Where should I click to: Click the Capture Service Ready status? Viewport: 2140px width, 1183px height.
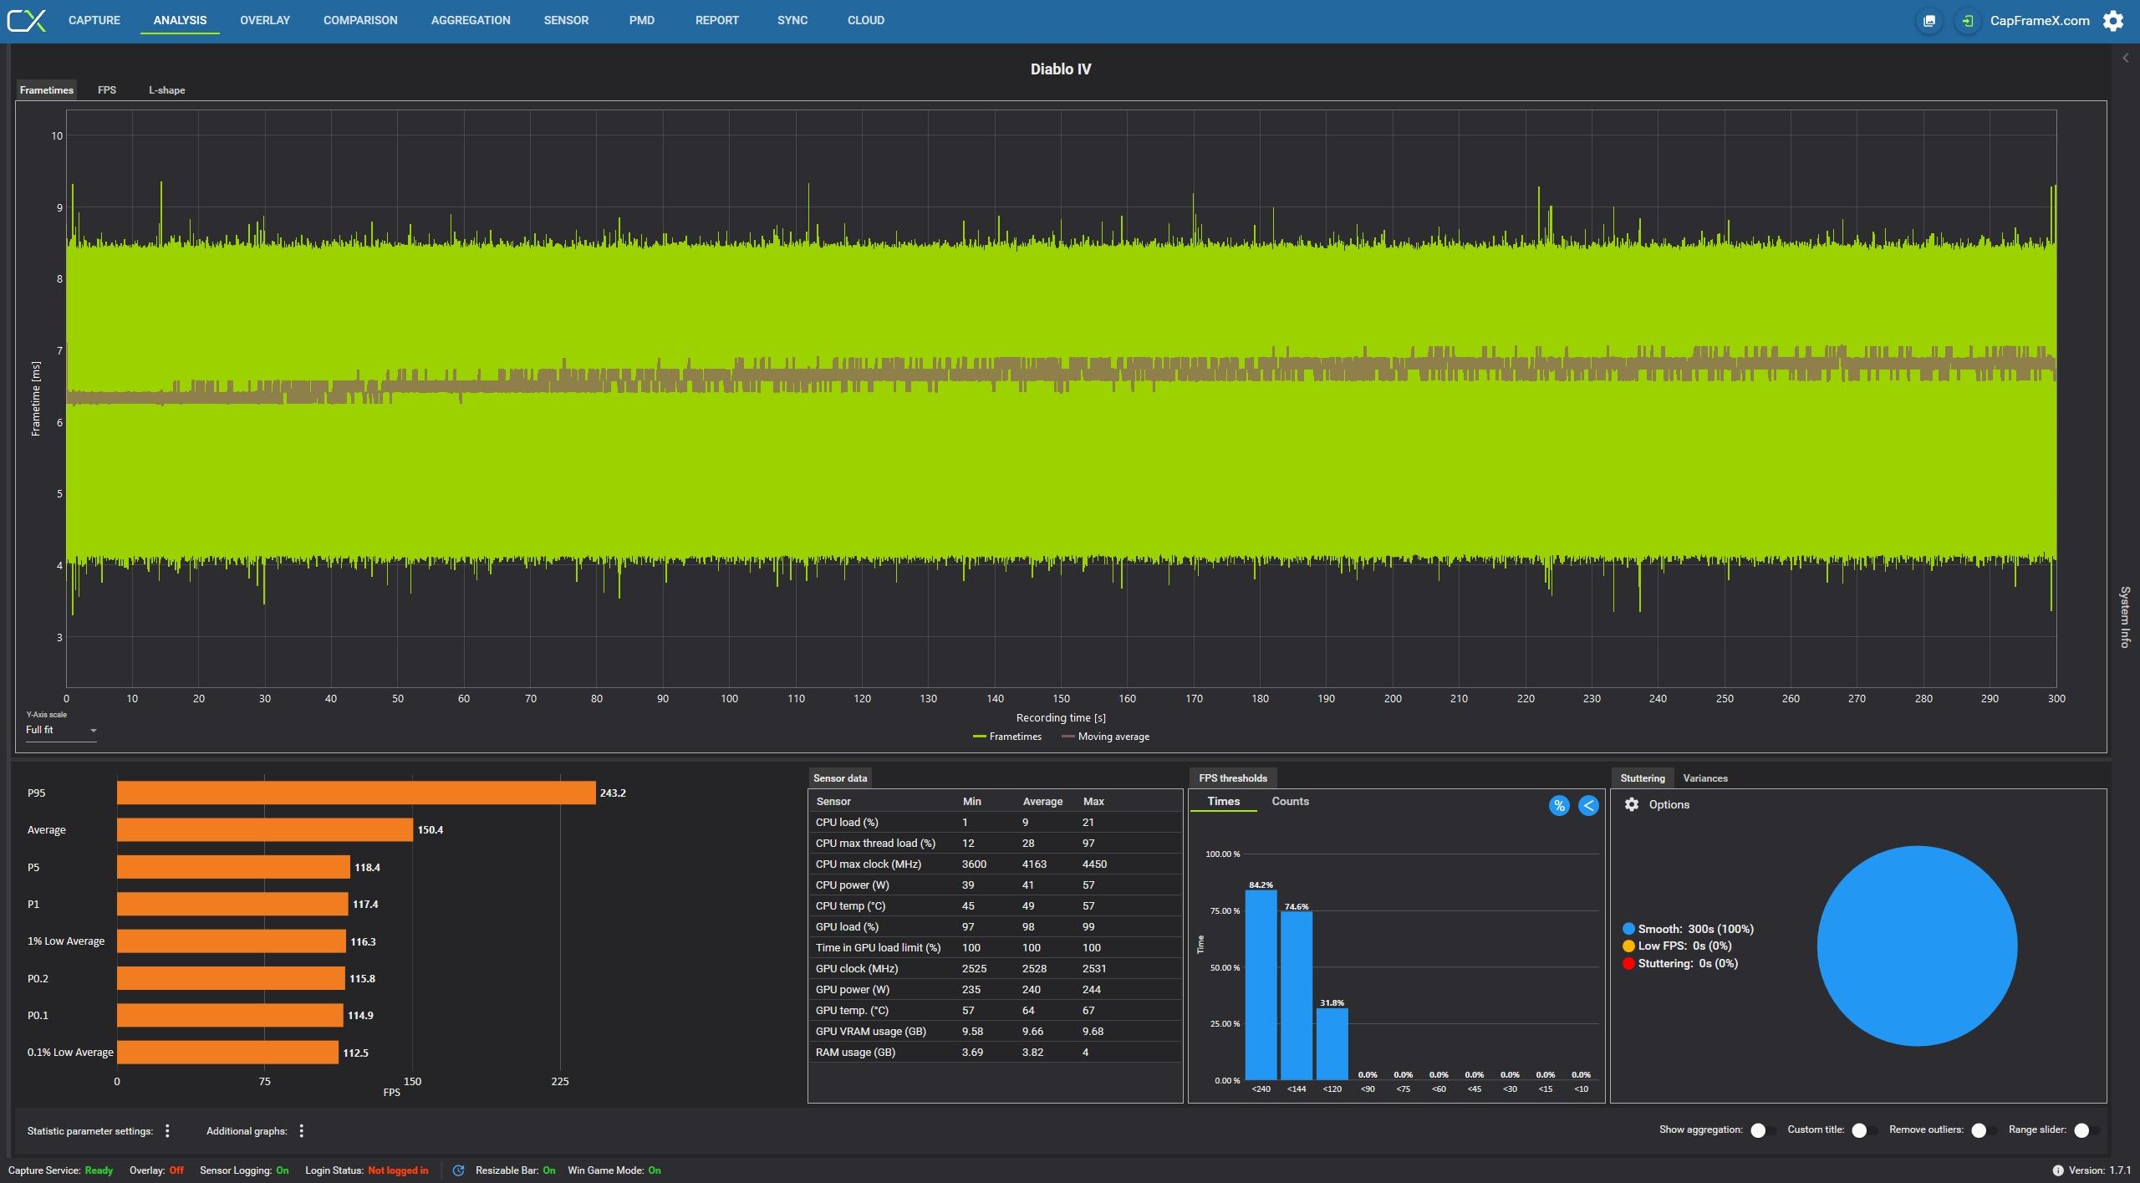pos(60,1170)
